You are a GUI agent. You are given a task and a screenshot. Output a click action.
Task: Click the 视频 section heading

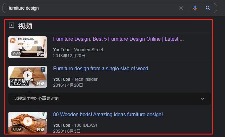tap(25, 26)
